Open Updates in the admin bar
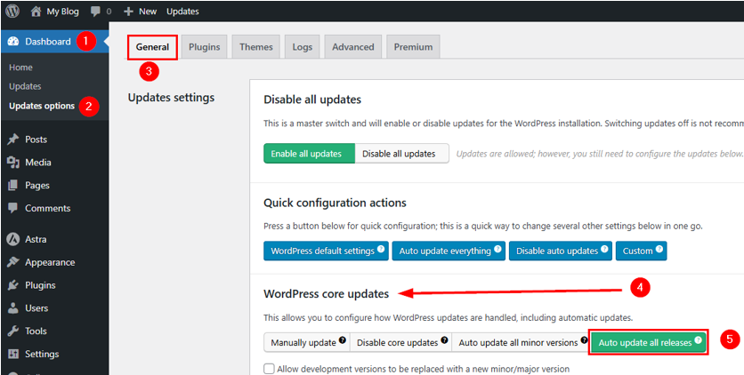The height and width of the screenshot is (375, 744). point(182,12)
